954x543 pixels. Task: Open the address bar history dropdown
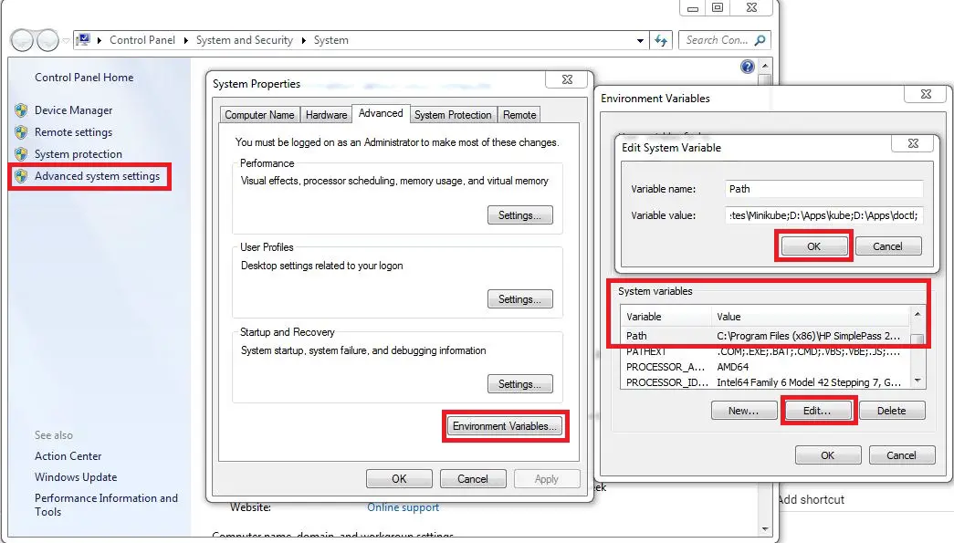point(641,40)
